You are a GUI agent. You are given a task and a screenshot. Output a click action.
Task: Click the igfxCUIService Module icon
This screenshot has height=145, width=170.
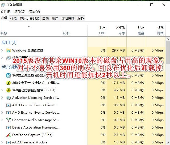point(9,142)
